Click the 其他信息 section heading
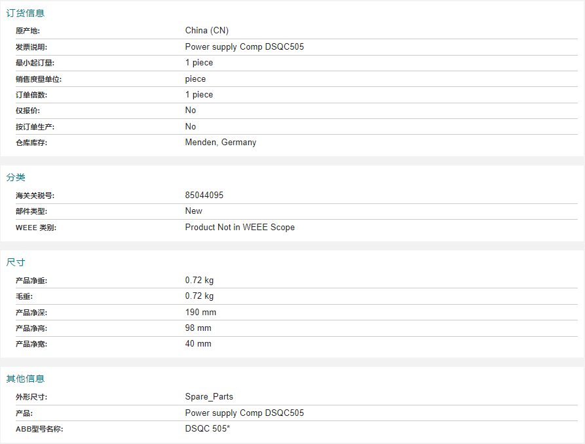 tap(26, 379)
